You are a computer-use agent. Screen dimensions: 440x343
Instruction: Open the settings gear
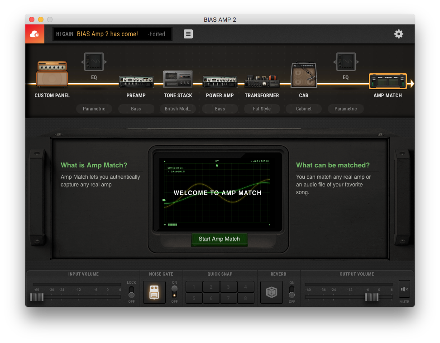coord(399,34)
